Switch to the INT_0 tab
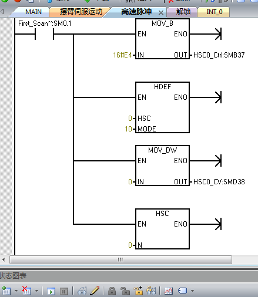Screen dimensions: 258x297 [x=215, y=12]
